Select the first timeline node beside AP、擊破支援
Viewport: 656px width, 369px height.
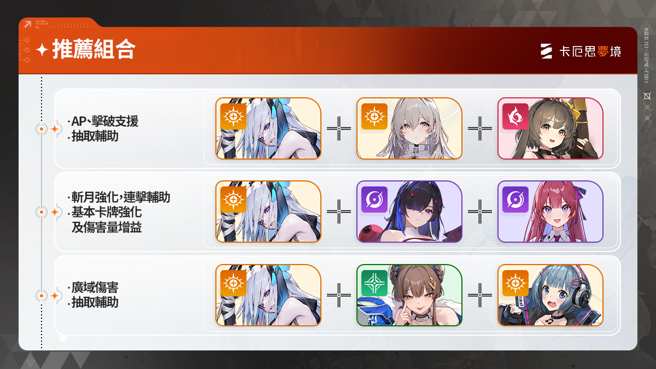click(x=41, y=129)
